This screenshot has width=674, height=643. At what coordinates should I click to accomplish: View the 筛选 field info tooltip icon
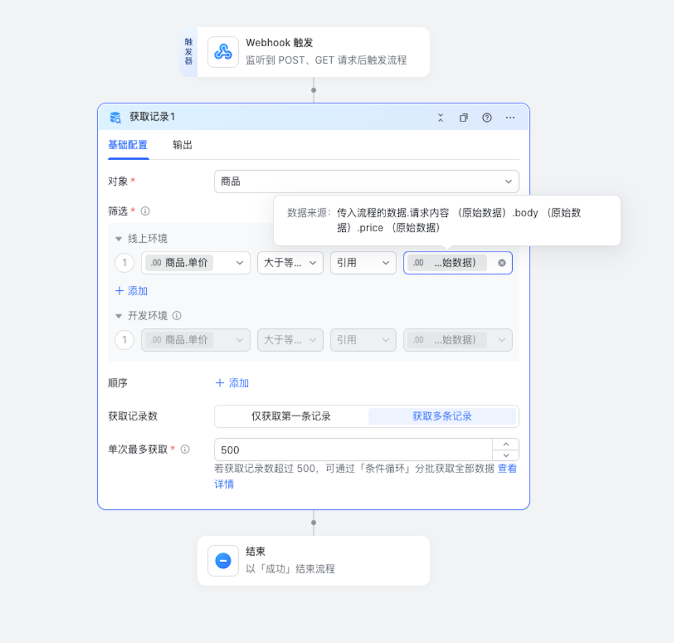pos(145,211)
